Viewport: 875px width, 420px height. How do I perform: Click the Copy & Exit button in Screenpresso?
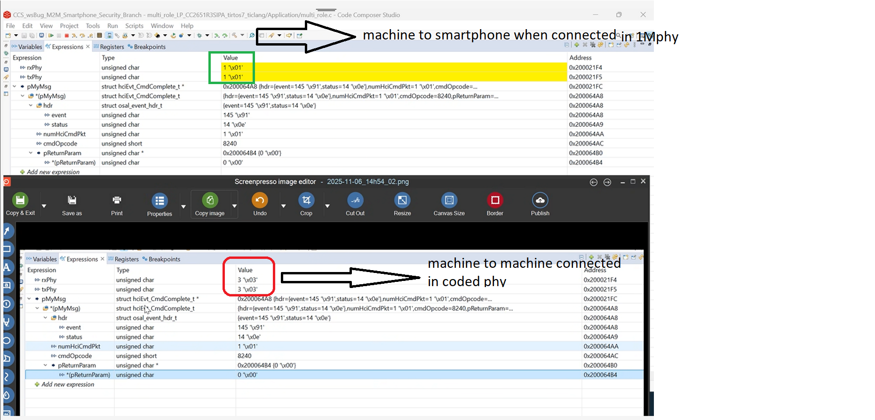pyautogui.click(x=20, y=204)
